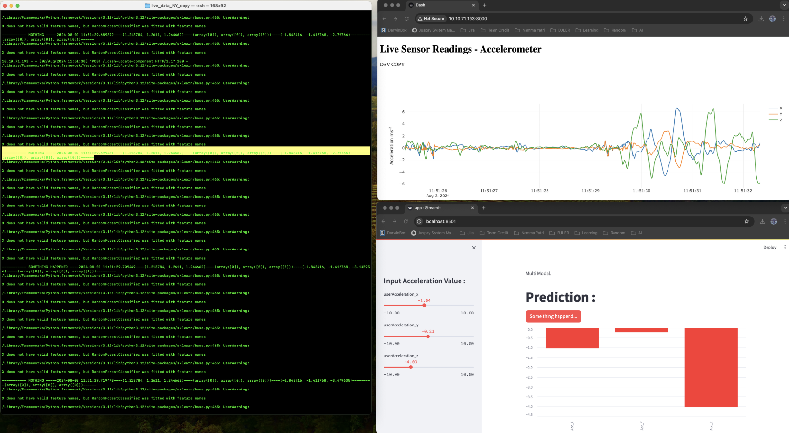Click the back arrow in the Streamlit browser window
This screenshot has width=789, height=433.
click(x=383, y=221)
